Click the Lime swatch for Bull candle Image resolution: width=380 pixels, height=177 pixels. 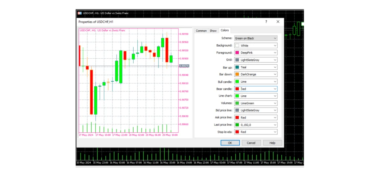tap(237, 82)
